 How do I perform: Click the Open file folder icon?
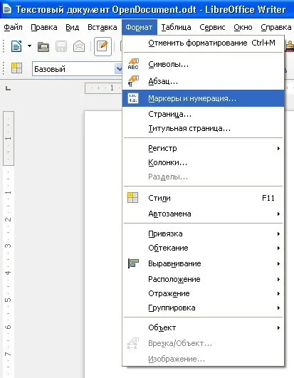(x=43, y=46)
